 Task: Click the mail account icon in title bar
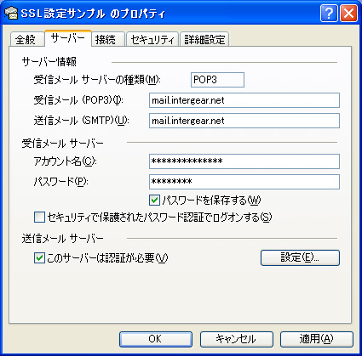11,14
